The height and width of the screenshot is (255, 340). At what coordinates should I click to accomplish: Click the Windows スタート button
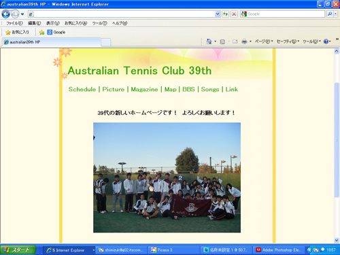click(x=18, y=250)
